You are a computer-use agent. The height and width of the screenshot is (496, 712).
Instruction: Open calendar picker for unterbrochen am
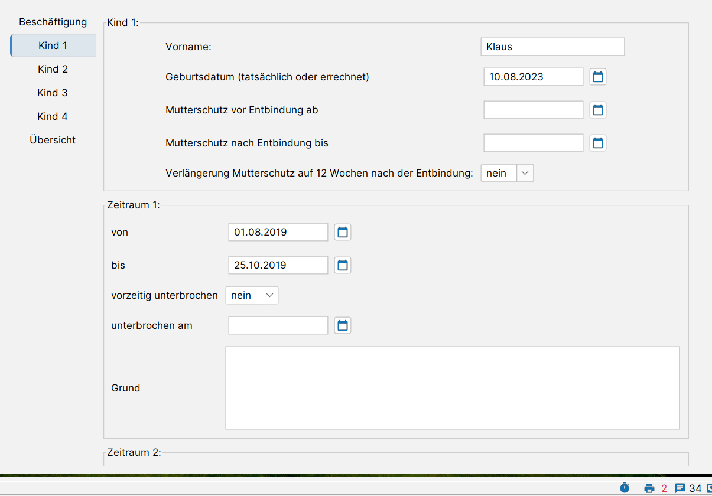(343, 325)
